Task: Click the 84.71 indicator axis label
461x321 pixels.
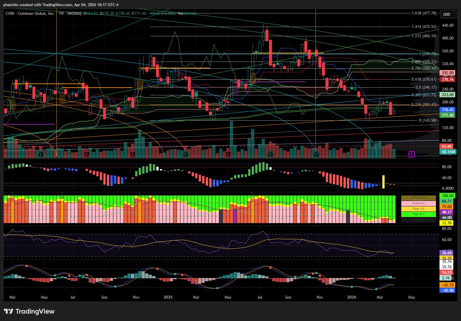Action: tap(447, 201)
